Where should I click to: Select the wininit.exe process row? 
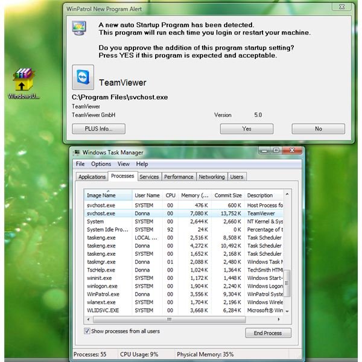(x=183, y=278)
